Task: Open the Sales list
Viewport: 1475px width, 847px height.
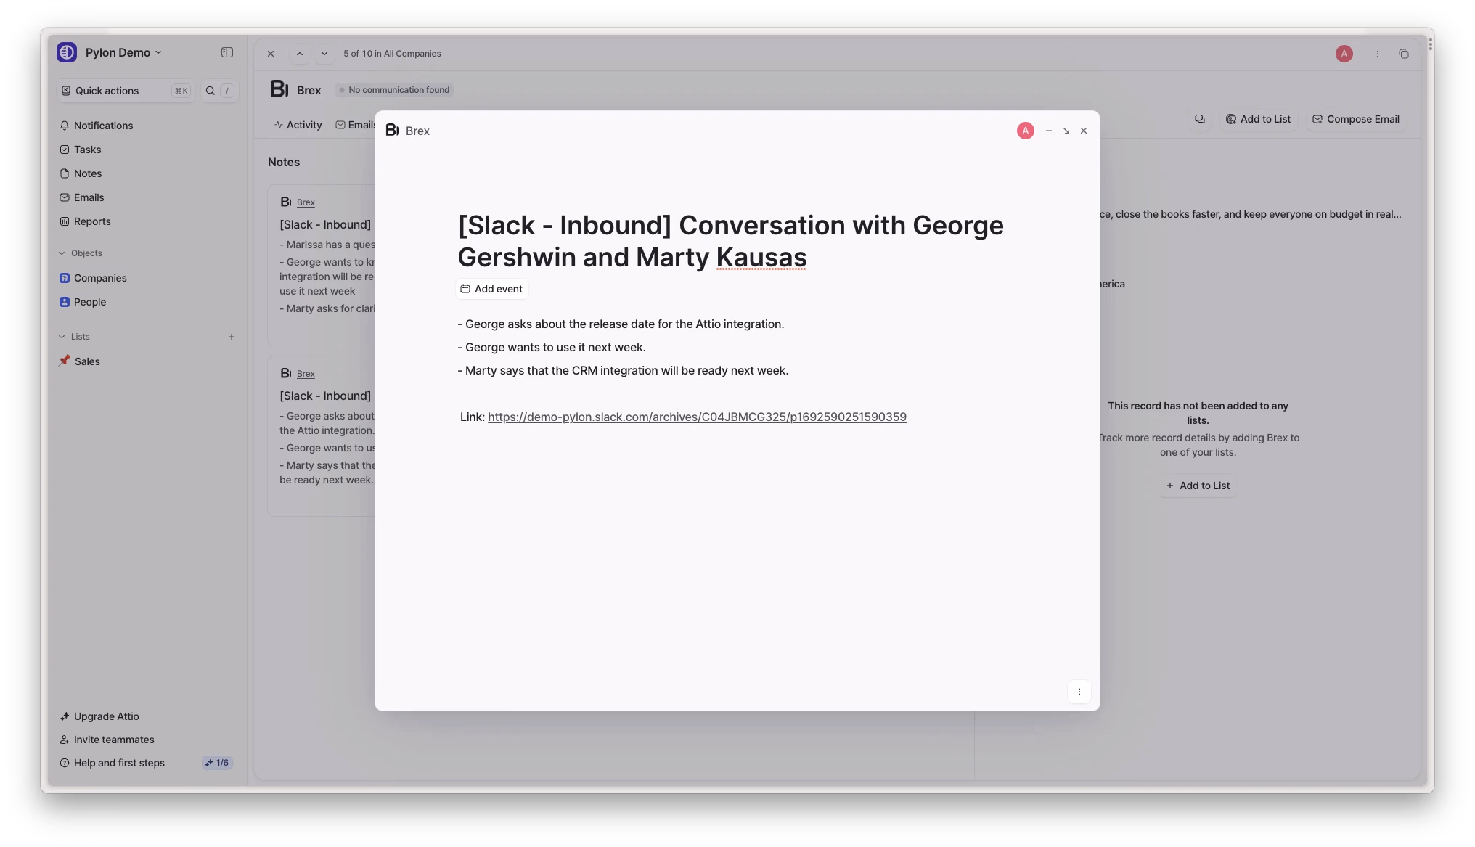Action: 86,361
